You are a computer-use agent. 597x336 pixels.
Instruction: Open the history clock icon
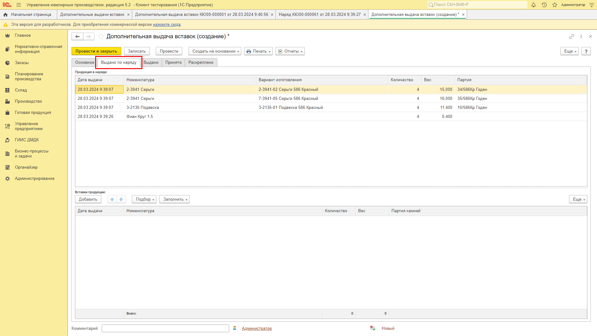tap(544, 5)
